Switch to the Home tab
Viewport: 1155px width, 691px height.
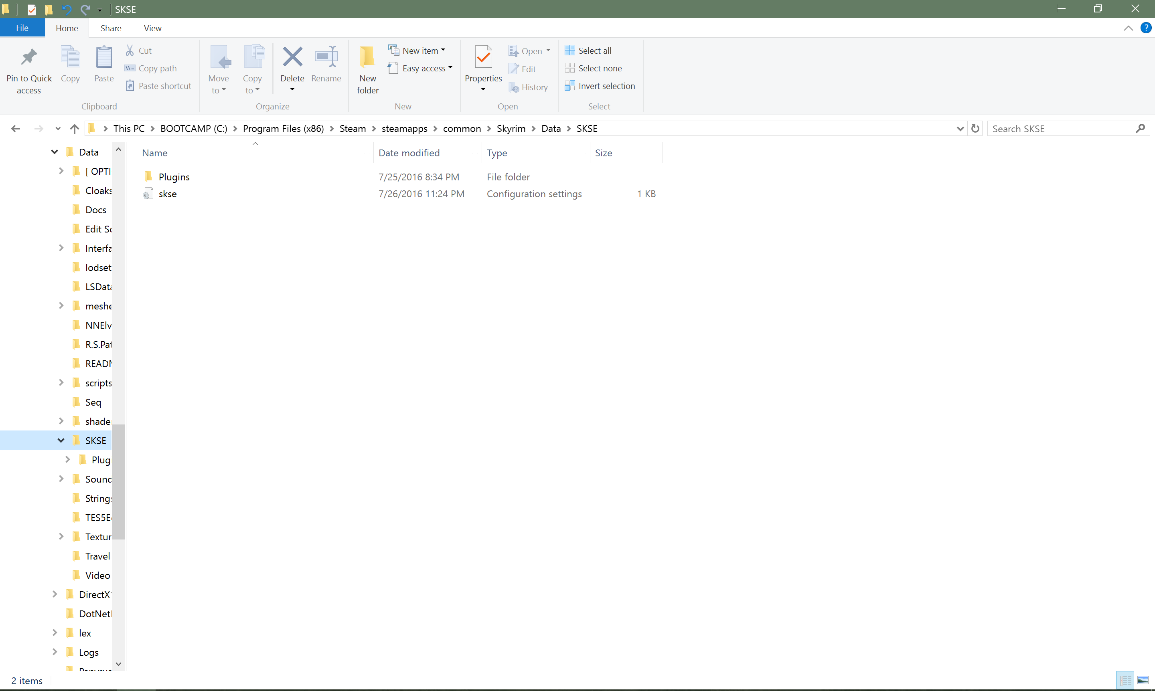tap(67, 28)
